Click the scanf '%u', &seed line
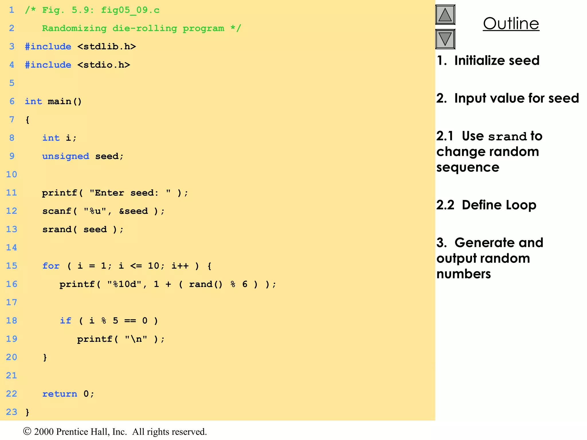The height and width of the screenshot is (440, 587). (103, 211)
